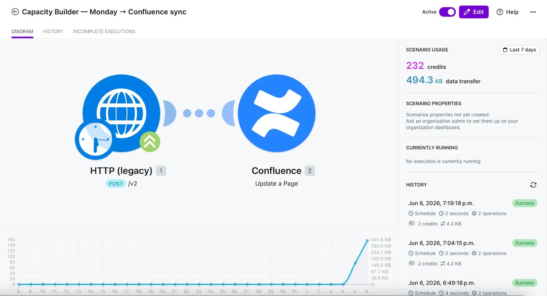Click the module number 2 badge
This screenshot has width=547, height=296.
[310, 171]
